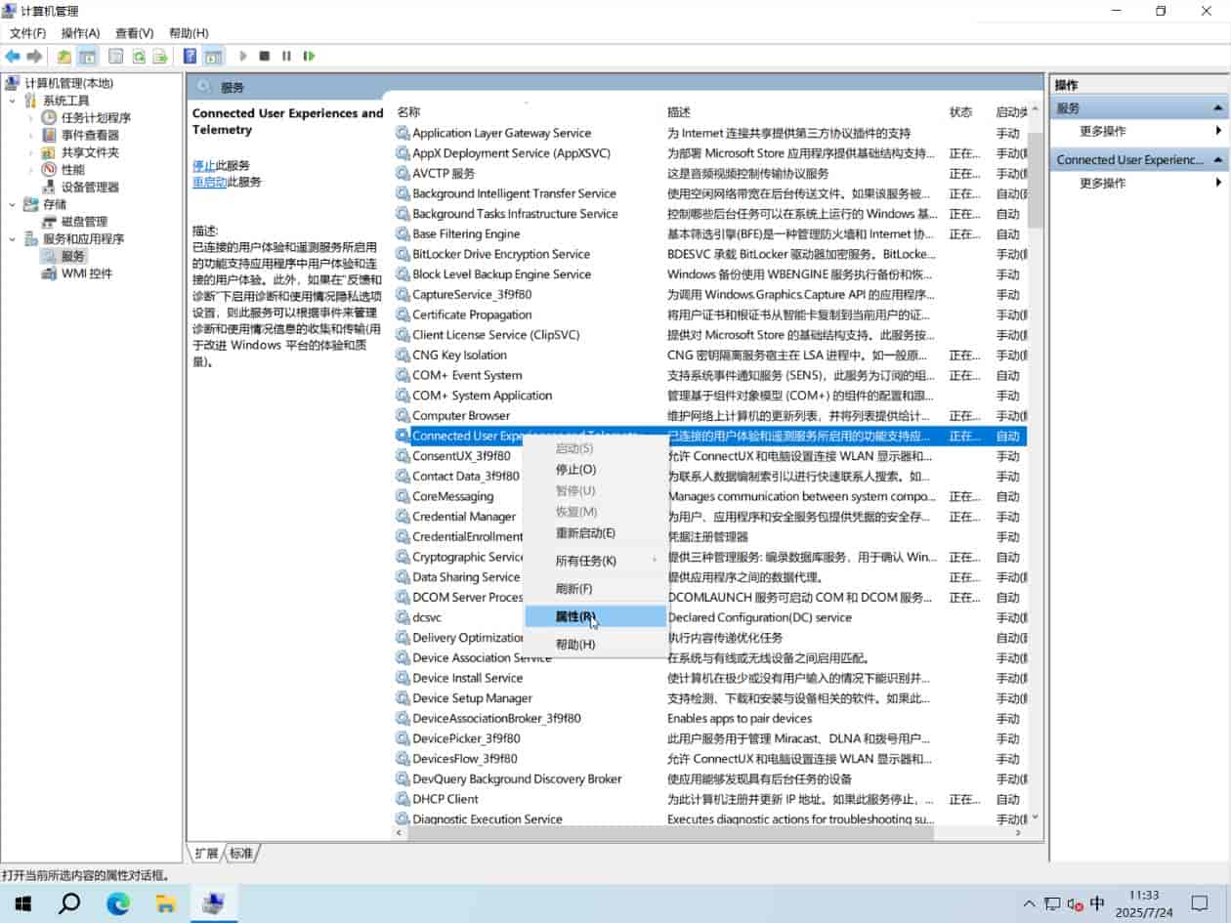Click gear icon of Device Setup Manager
The width and height of the screenshot is (1231, 923).
click(403, 698)
